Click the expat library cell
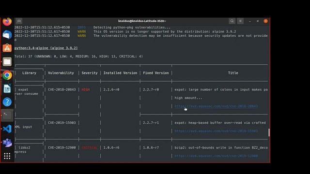This screenshot has height=174, width=310. click(x=23, y=89)
